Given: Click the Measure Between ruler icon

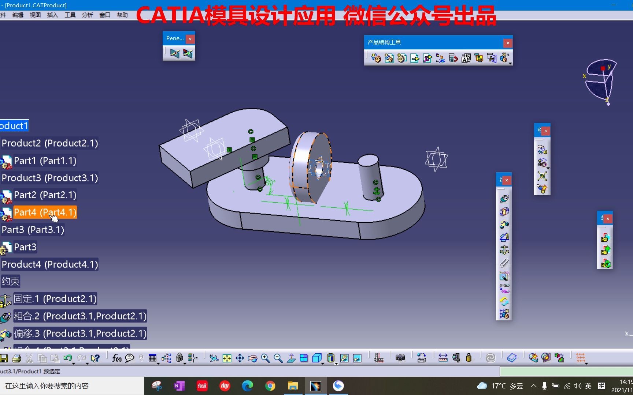Looking at the screenshot, I should [x=443, y=358].
